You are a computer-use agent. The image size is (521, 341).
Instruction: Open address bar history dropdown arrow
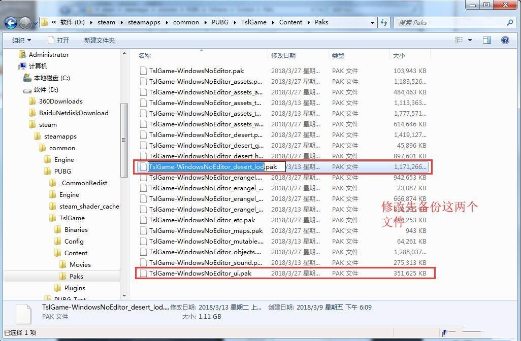(x=373, y=22)
